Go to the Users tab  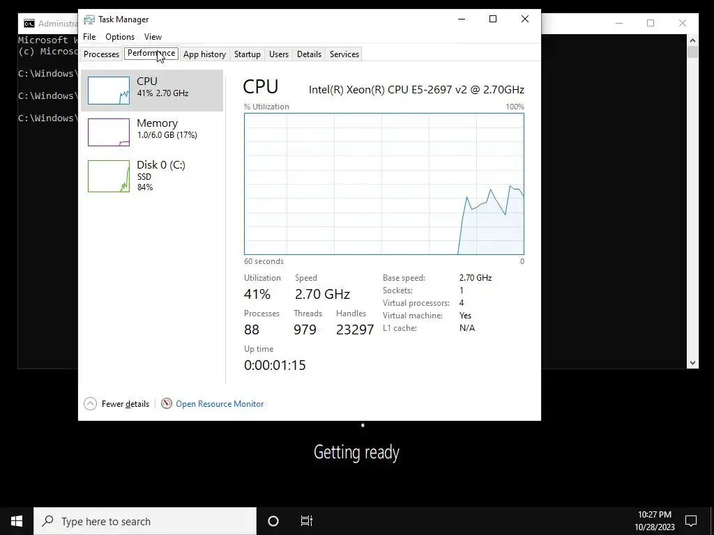tap(279, 54)
